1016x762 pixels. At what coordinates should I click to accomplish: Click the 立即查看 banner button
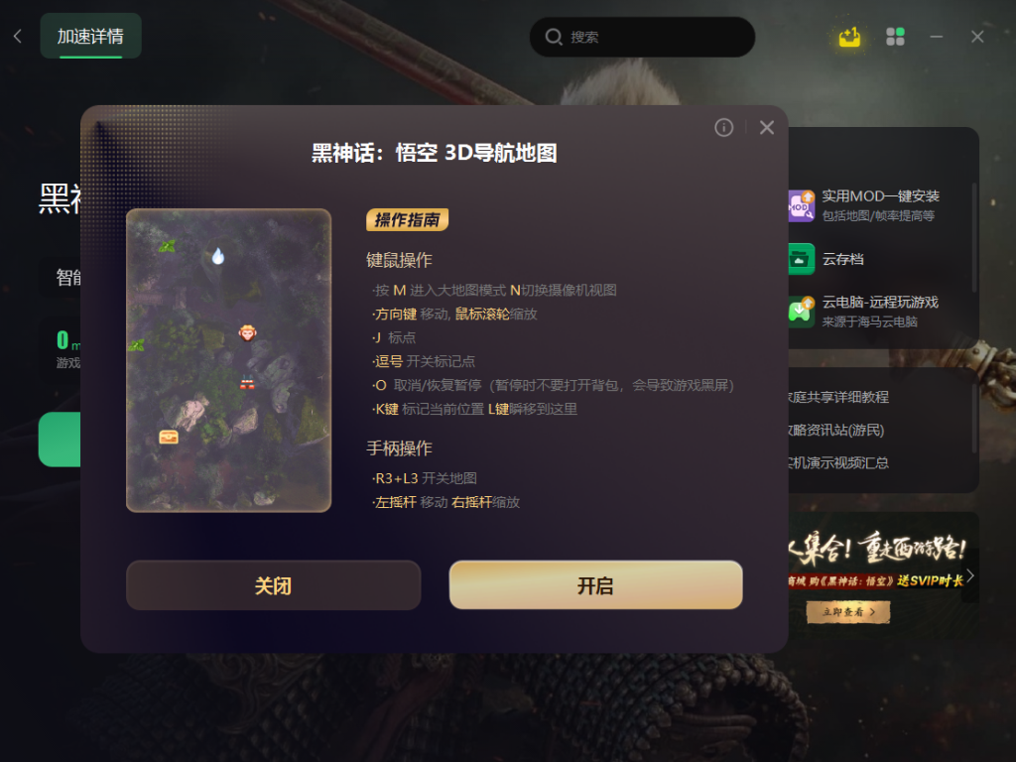pos(848,611)
